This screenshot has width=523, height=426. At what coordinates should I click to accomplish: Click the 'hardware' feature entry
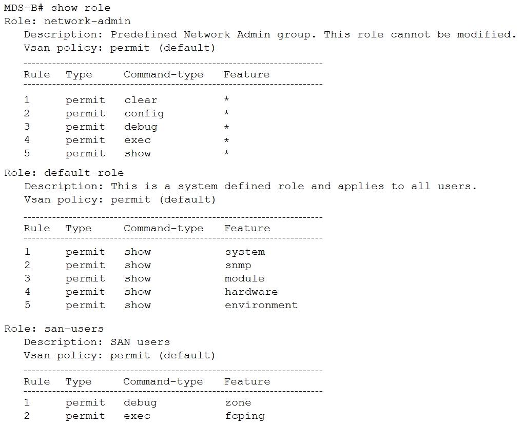[251, 292]
